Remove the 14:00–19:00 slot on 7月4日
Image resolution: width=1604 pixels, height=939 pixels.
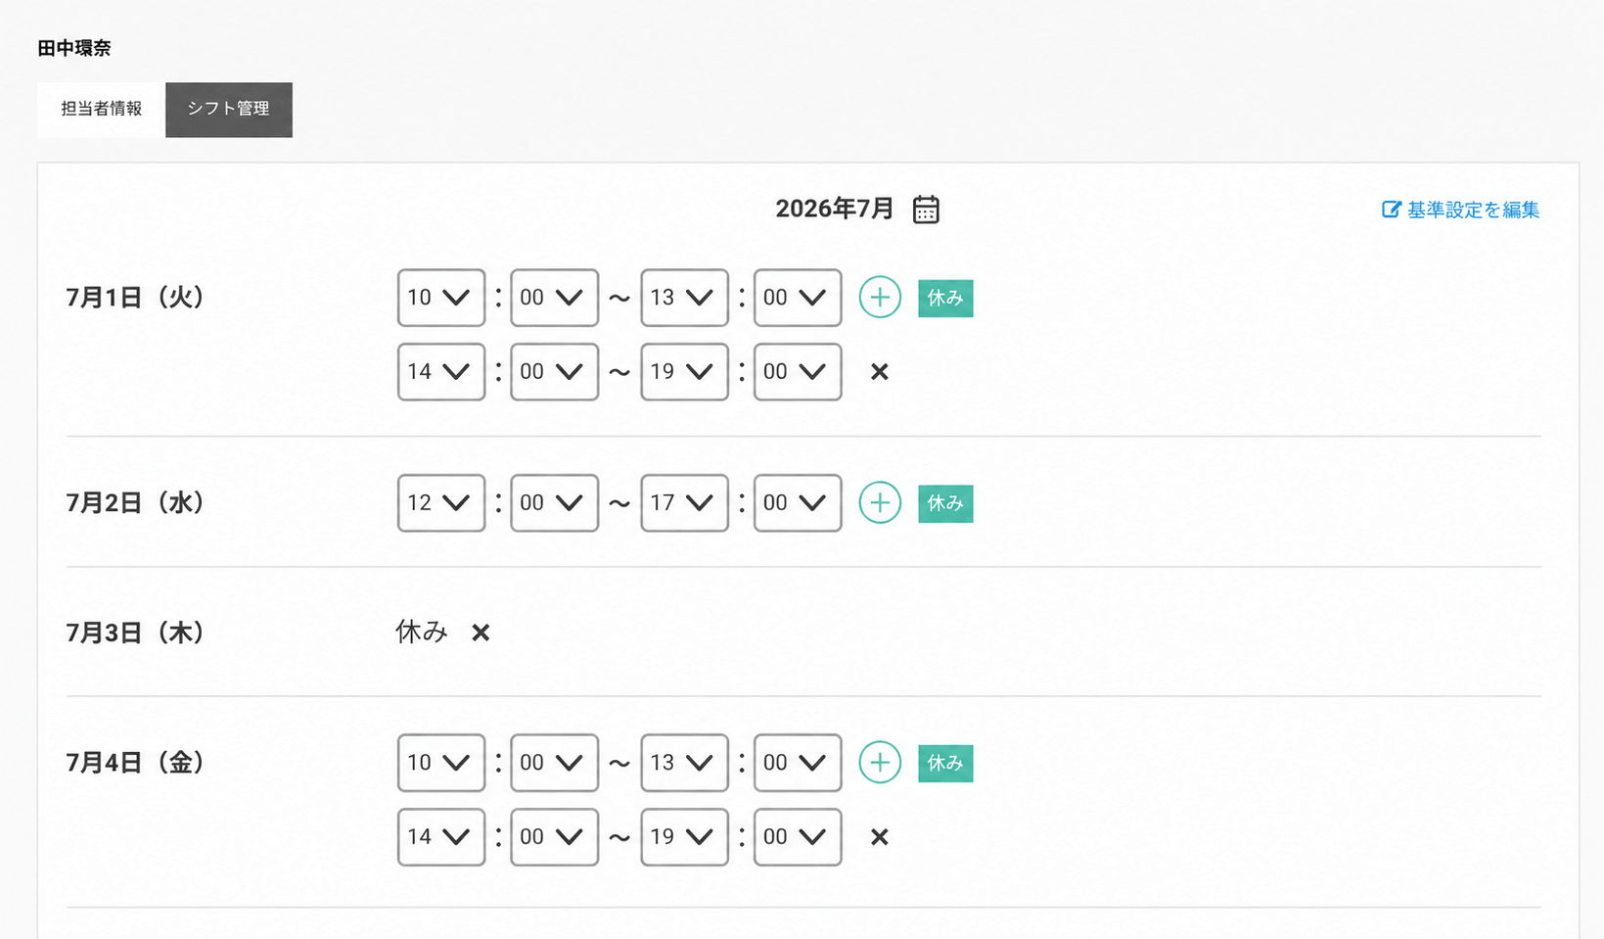(880, 837)
